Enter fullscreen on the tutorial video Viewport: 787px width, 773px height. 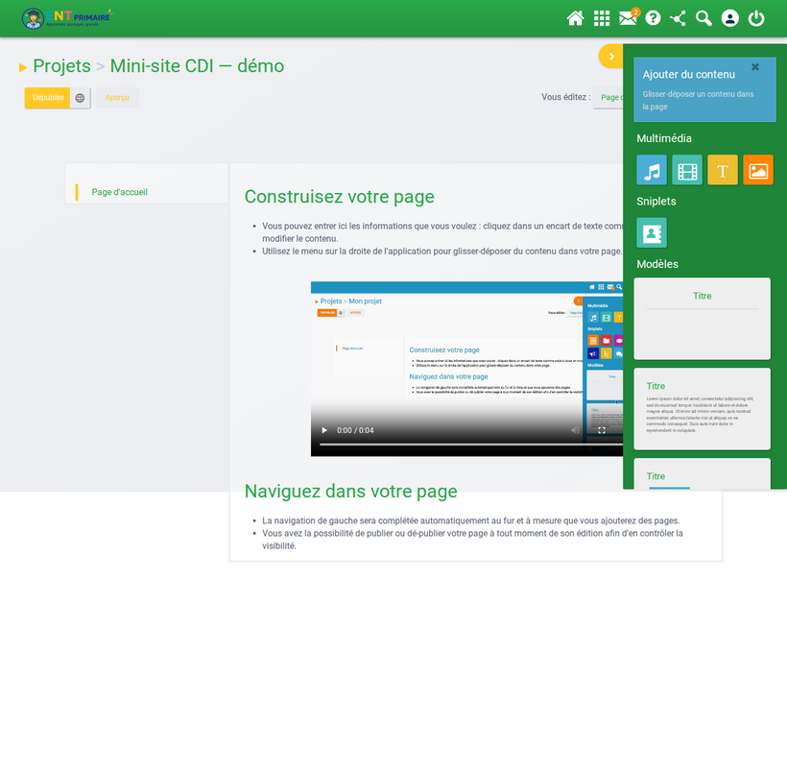point(602,430)
